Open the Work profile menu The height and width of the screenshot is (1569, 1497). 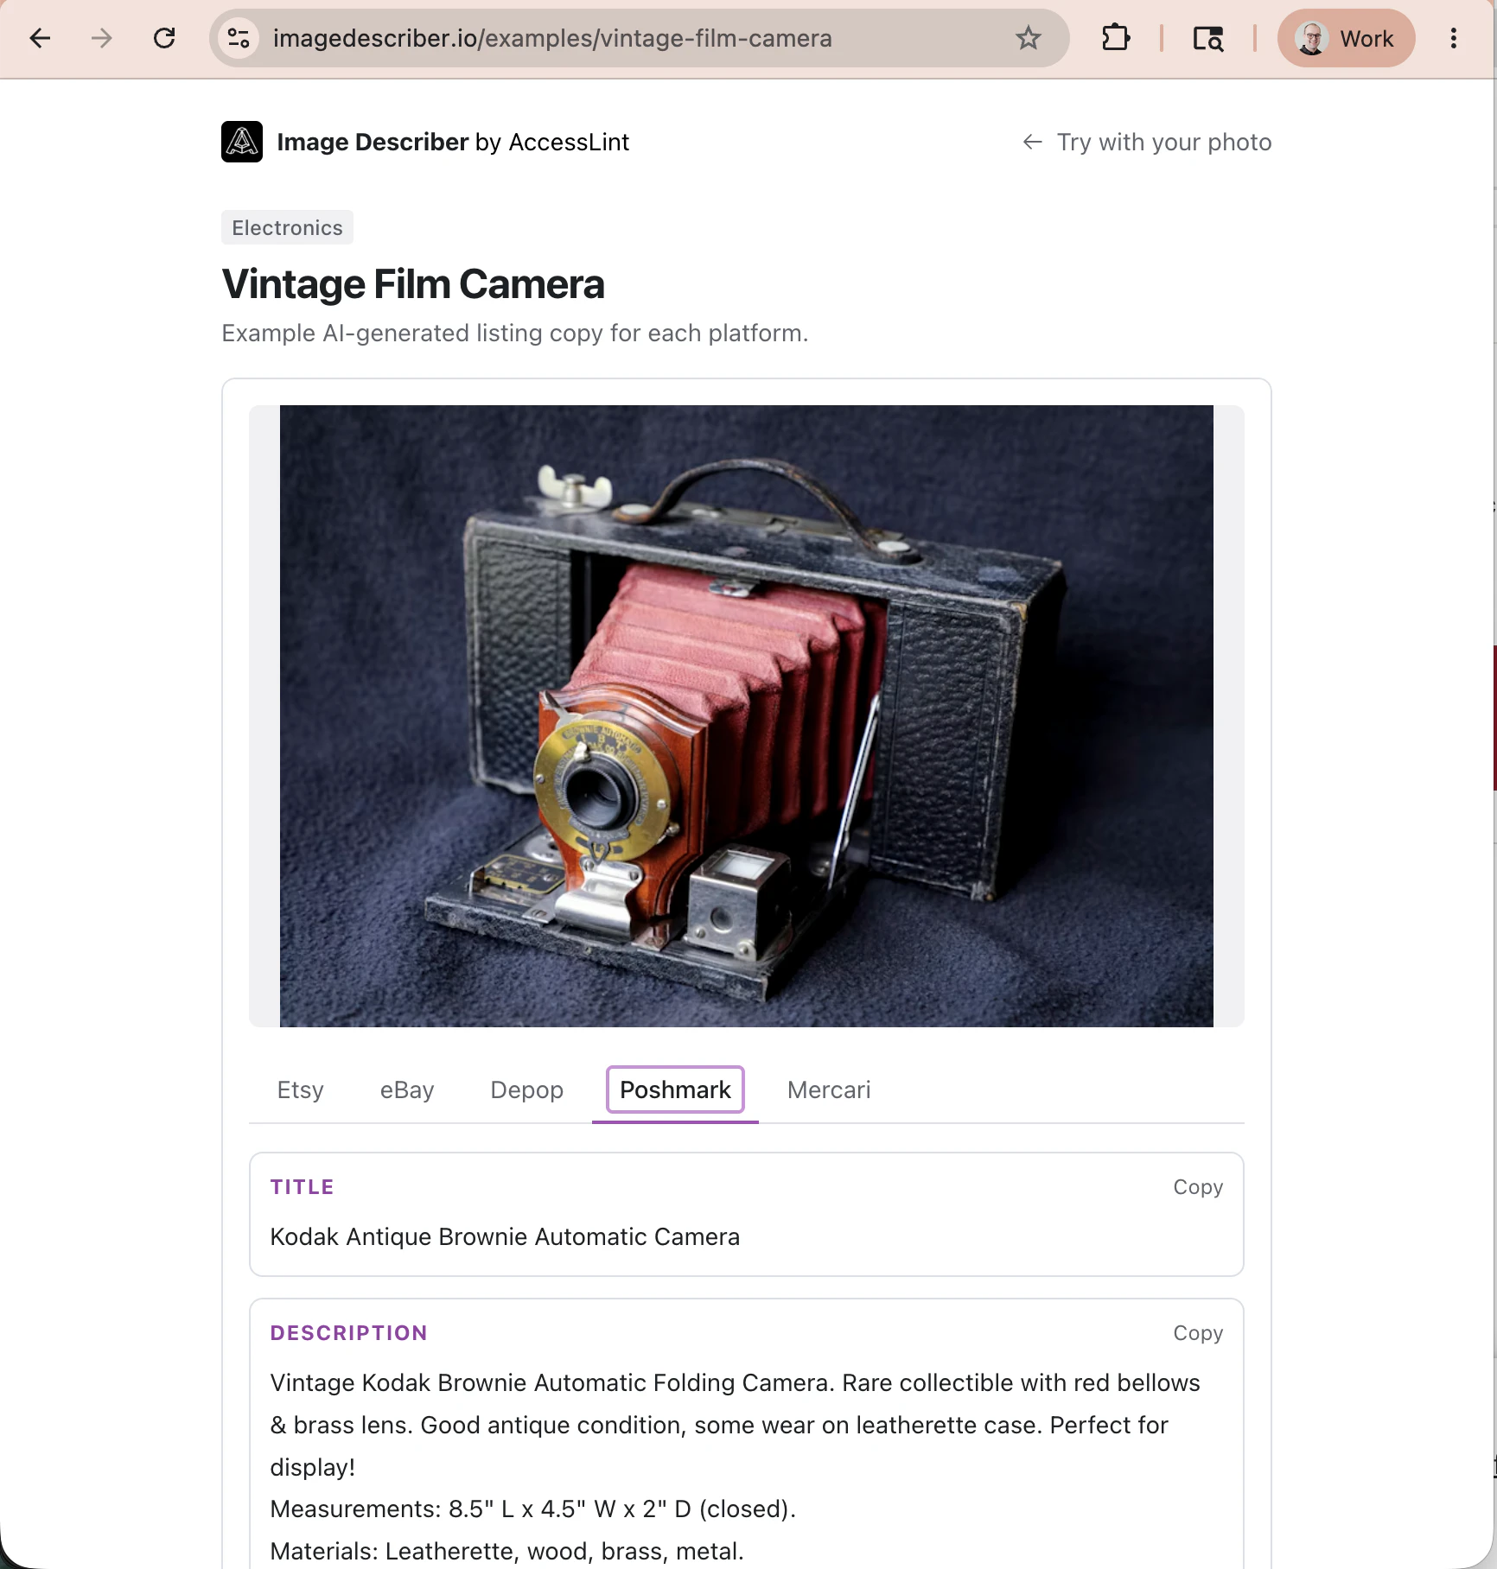(x=1346, y=38)
